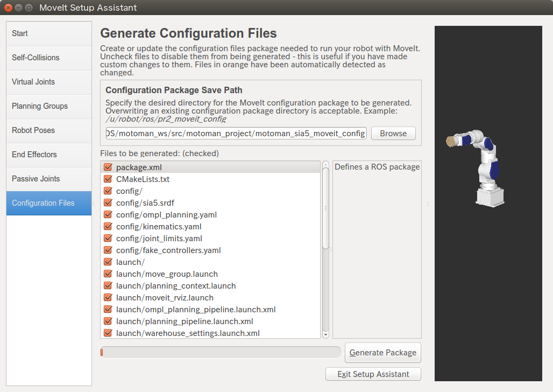
Task: Click splitter handle beside sidebar
Action: (94, 204)
